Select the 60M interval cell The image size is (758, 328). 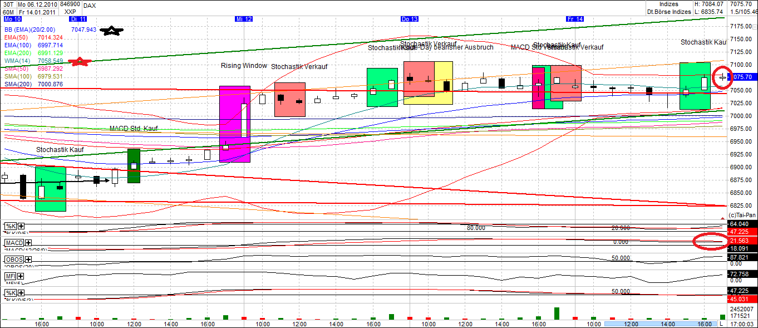pyautogui.click(x=8, y=11)
